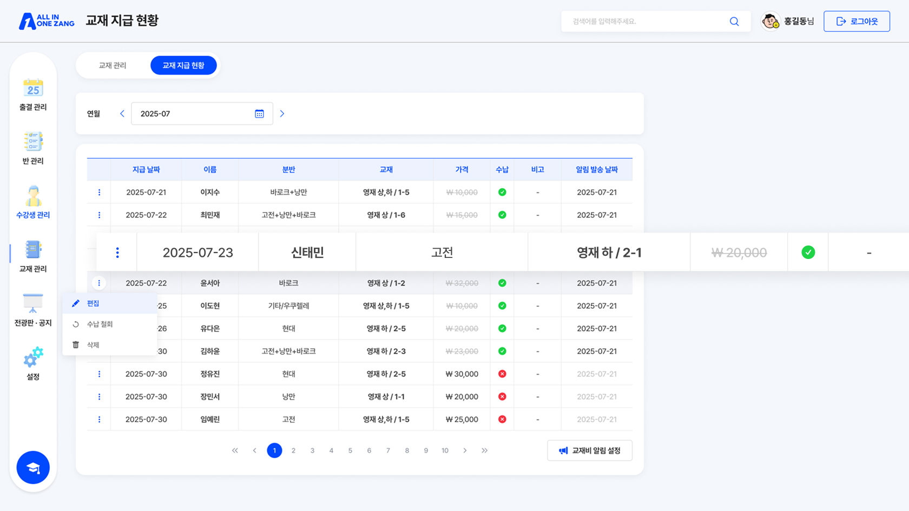The height and width of the screenshot is (511, 909).
Task: Click the 교재비 알림 설정 button
Action: click(589, 450)
